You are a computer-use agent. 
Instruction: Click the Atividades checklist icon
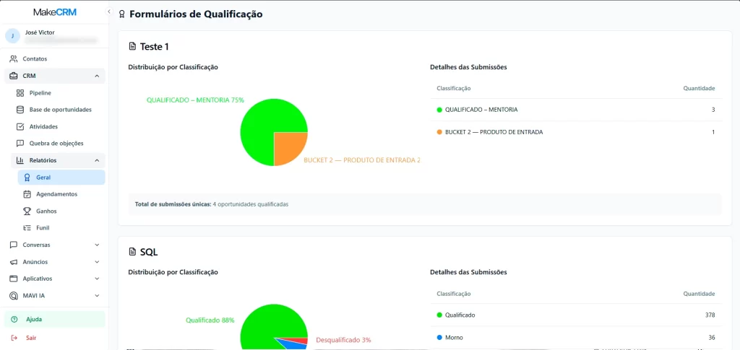pos(20,126)
